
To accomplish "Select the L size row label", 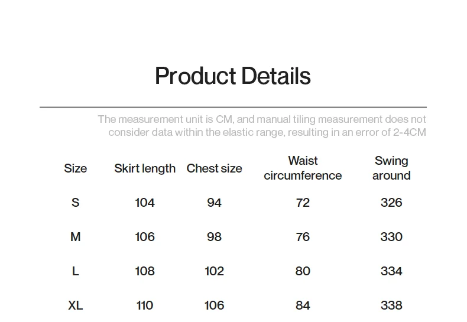I will 75,271.
